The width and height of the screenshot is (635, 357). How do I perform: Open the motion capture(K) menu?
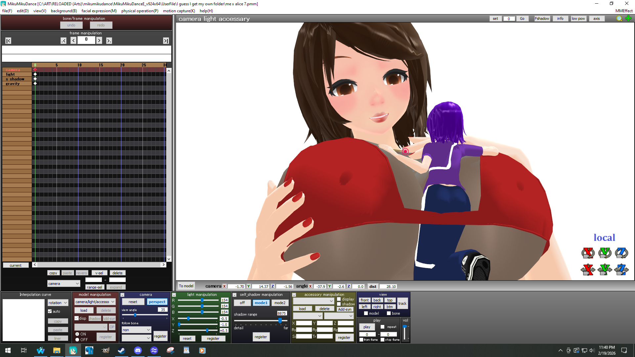[179, 11]
